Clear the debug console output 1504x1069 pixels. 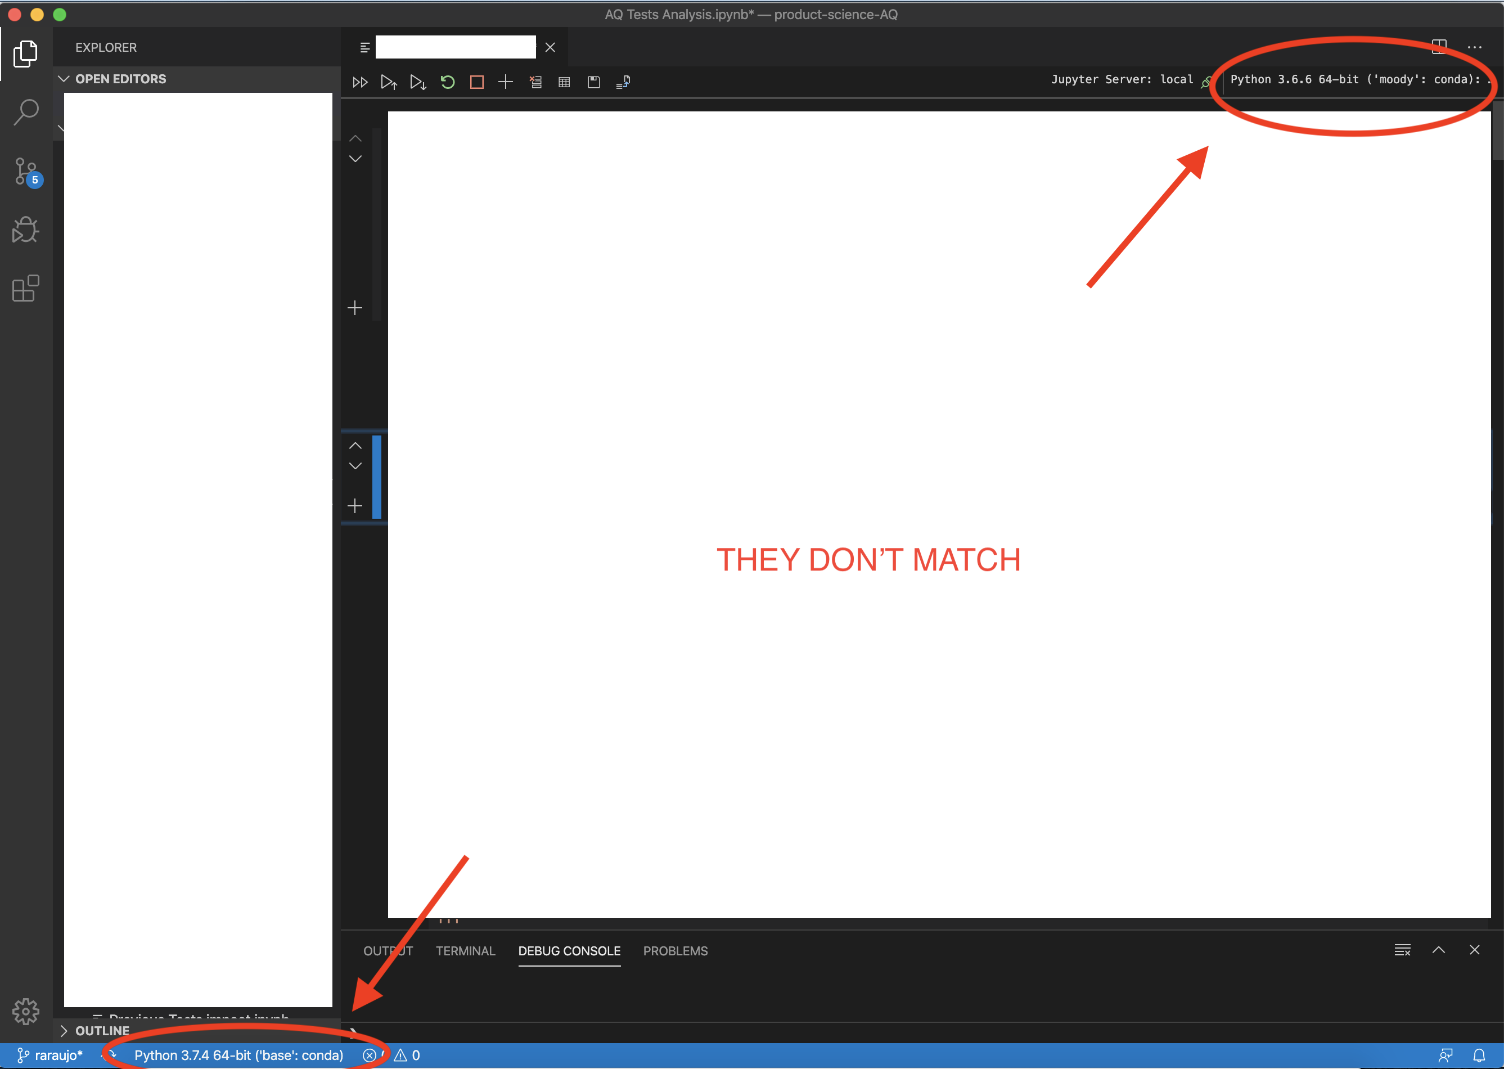tap(1402, 950)
